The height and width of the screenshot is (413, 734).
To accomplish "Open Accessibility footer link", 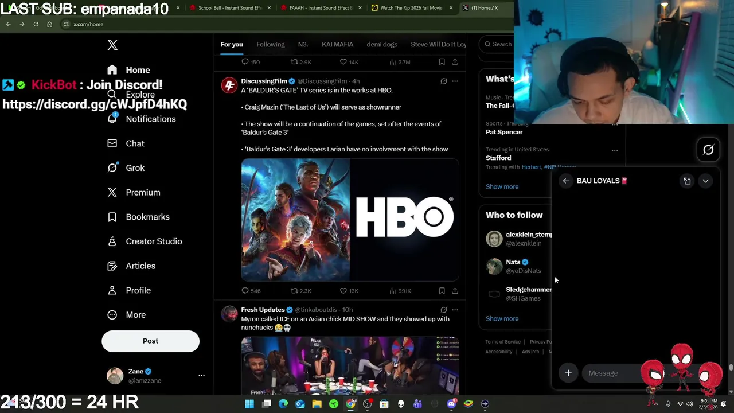I will pyautogui.click(x=499, y=352).
